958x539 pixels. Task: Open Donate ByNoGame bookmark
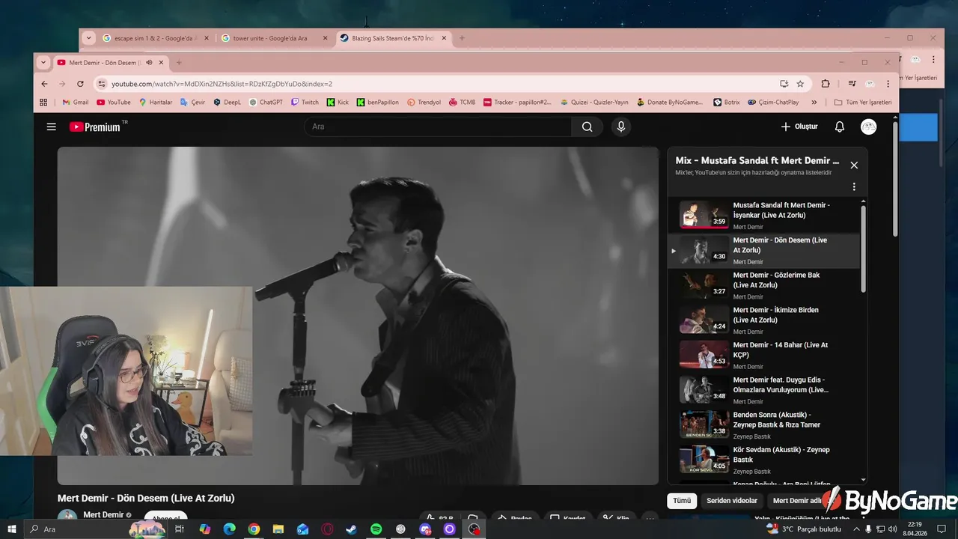pyautogui.click(x=670, y=103)
